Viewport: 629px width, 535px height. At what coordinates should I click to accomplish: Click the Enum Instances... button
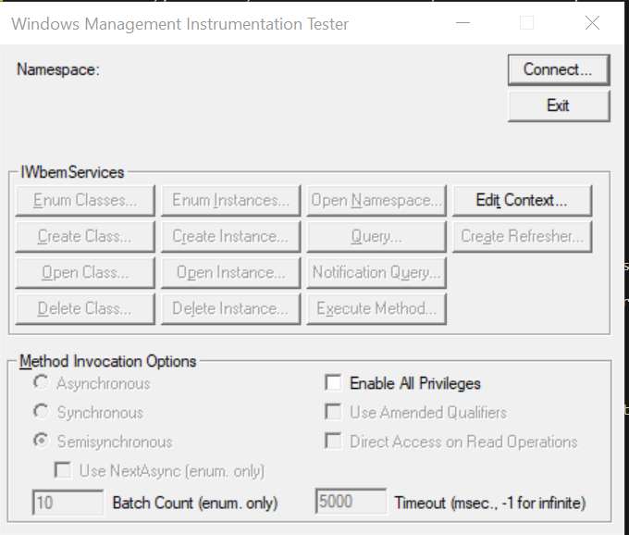230,200
